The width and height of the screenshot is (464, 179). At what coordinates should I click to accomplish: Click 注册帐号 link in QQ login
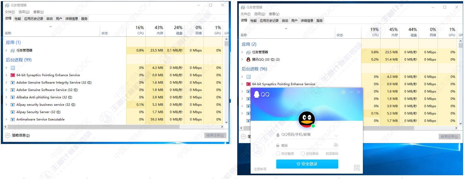click(260, 169)
